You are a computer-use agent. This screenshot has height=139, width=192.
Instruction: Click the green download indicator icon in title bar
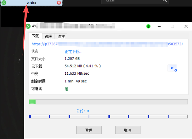click(148, 26)
